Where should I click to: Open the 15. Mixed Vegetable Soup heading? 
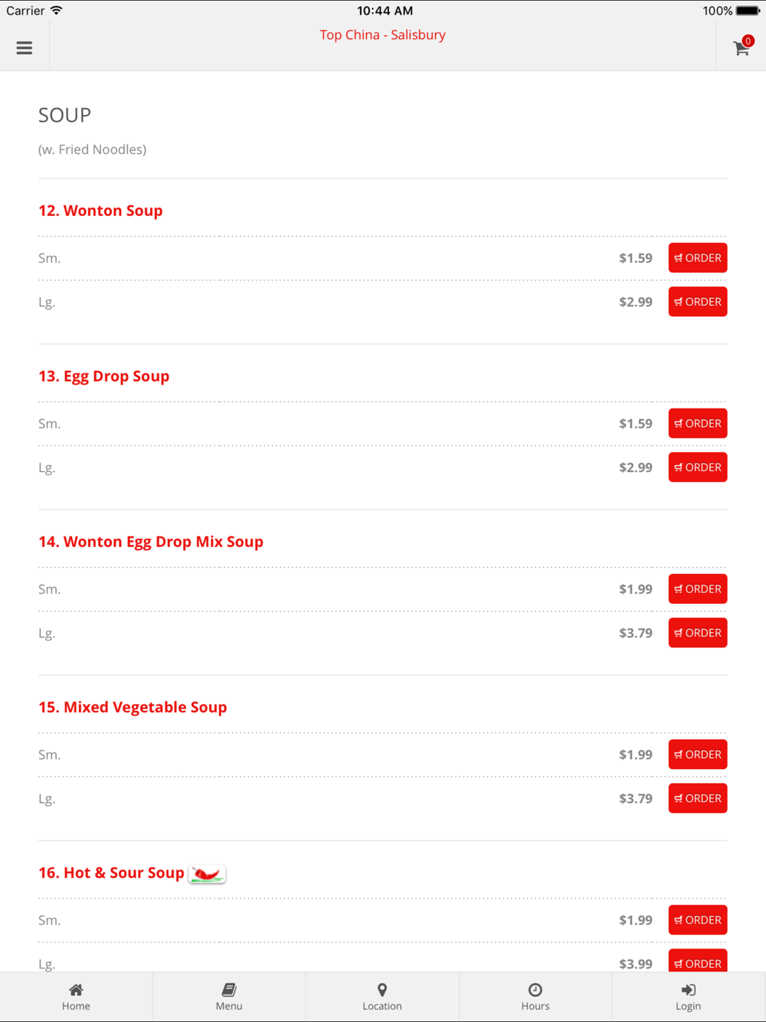pyautogui.click(x=133, y=707)
